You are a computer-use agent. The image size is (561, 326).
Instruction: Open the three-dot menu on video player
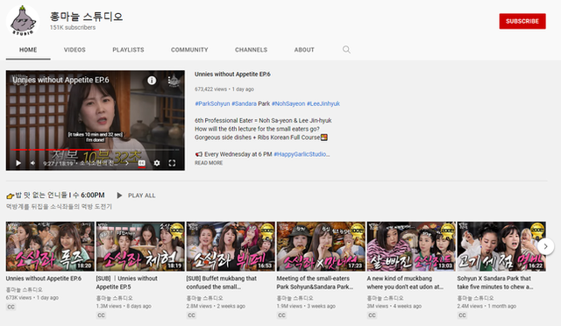[x=169, y=80]
